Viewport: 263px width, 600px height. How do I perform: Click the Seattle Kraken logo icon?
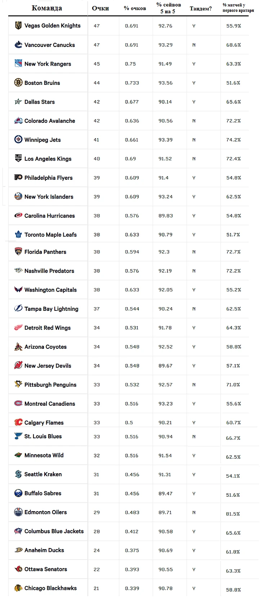(18, 474)
